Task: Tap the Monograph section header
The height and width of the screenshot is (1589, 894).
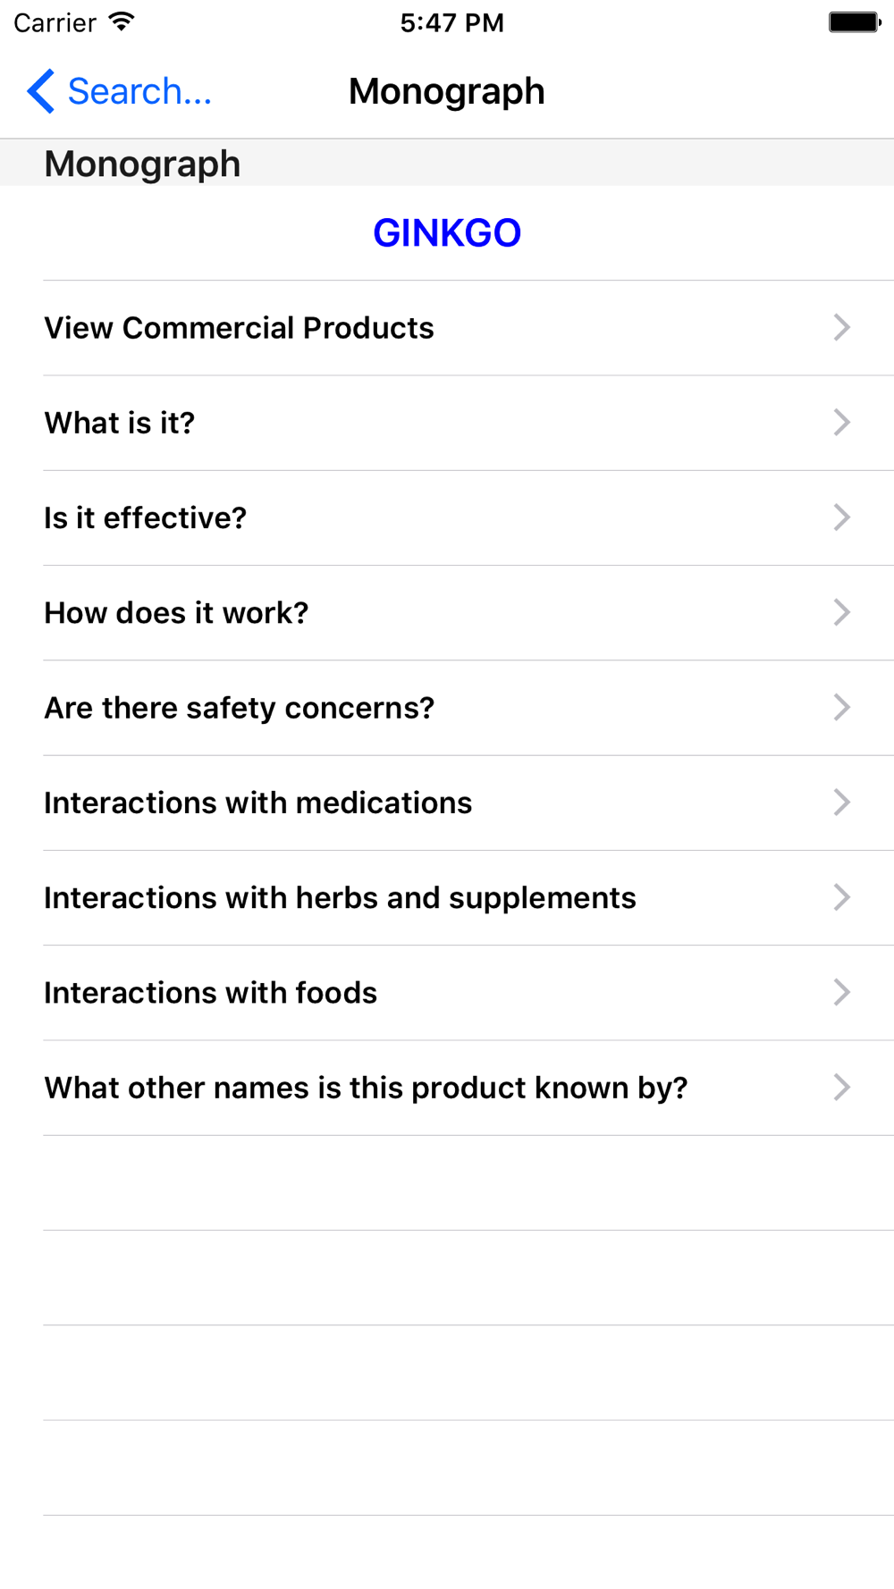Action: (x=143, y=164)
